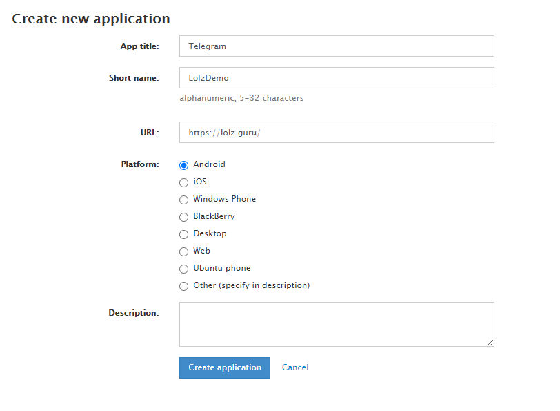Choose iOS as the platform
Screen dimensions: 560x411
click(183, 182)
